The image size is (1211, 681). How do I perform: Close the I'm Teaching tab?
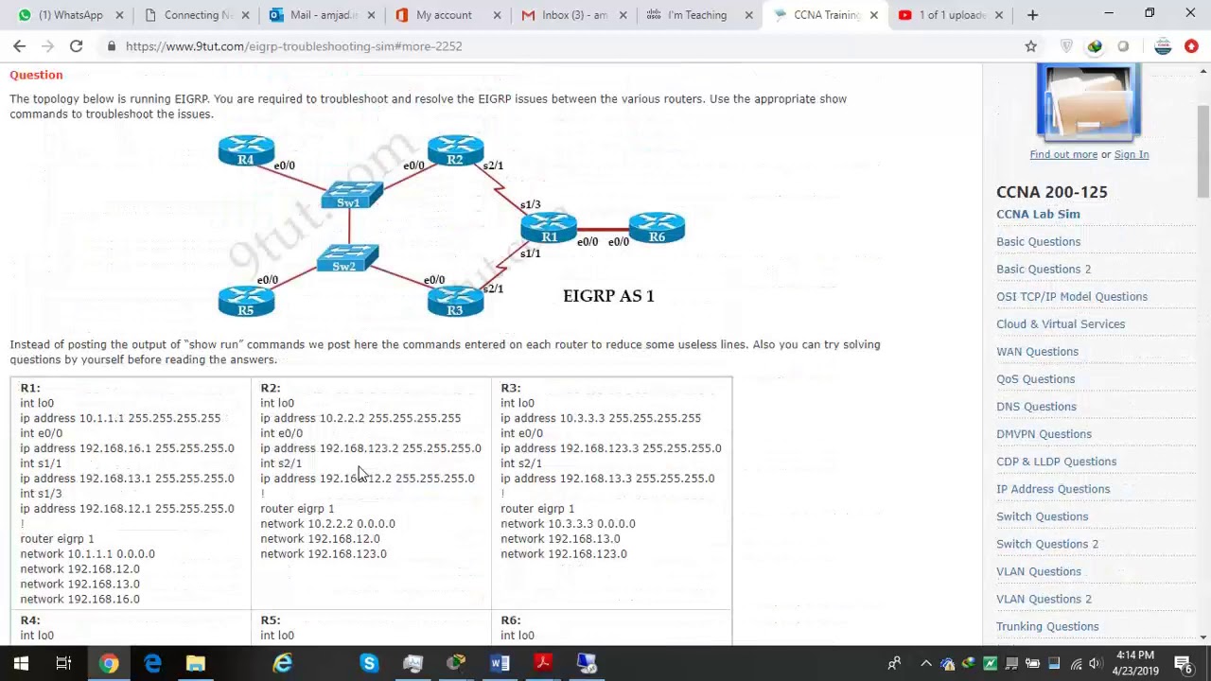click(x=748, y=15)
